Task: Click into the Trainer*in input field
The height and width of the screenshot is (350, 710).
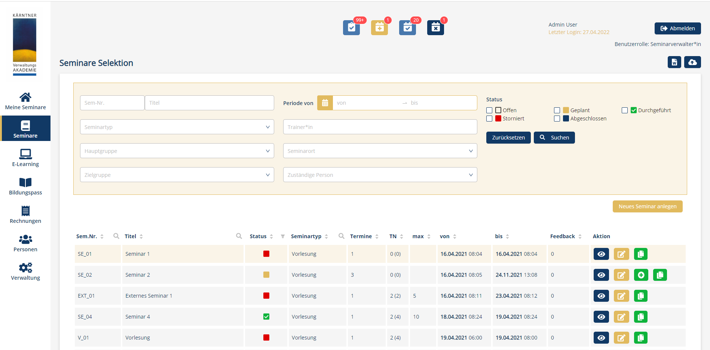Action: (380, 127)
